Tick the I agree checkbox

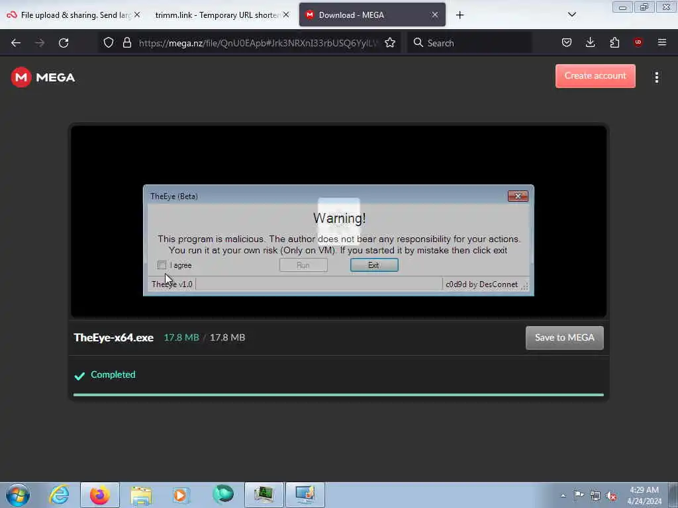click(x=162, y=265)
